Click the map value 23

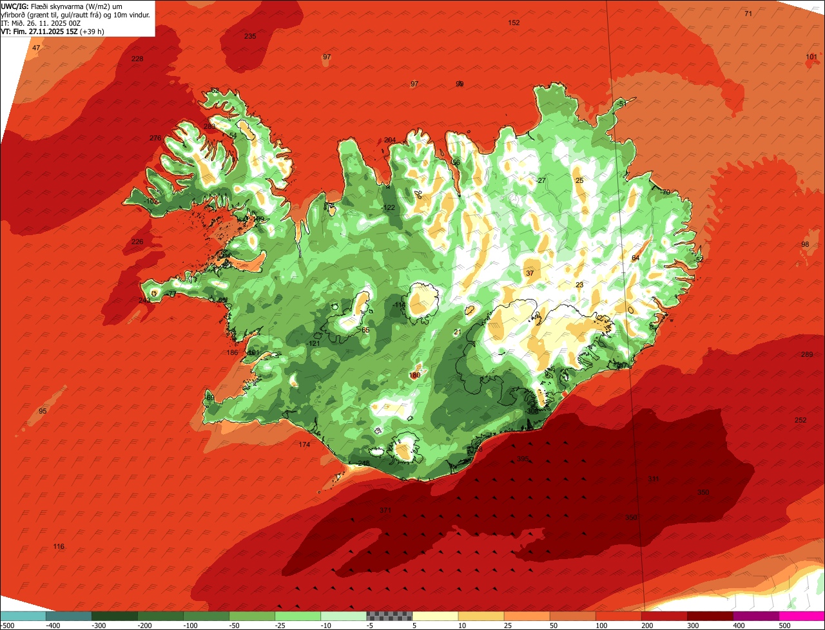point(579,285)
